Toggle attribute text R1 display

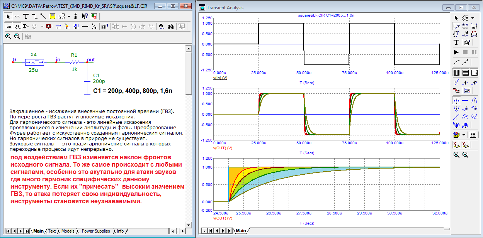[x=17, y=27]
